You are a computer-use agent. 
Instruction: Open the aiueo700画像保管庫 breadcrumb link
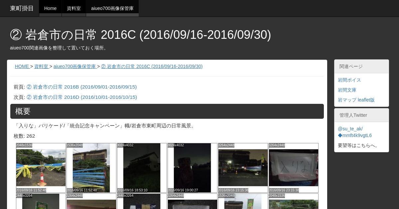(x=74, y=66)
